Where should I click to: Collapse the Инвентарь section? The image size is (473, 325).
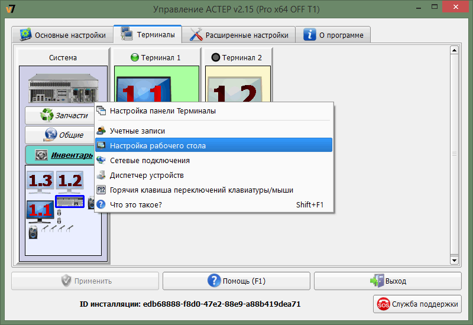pyautogui.click(x=59, y=155)
